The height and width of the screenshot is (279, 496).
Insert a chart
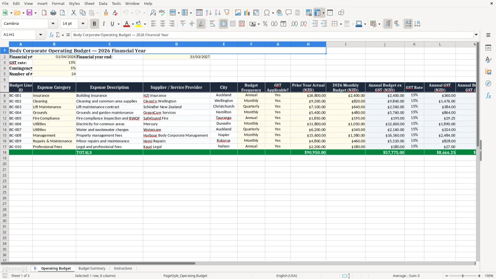tap(247, 13)
